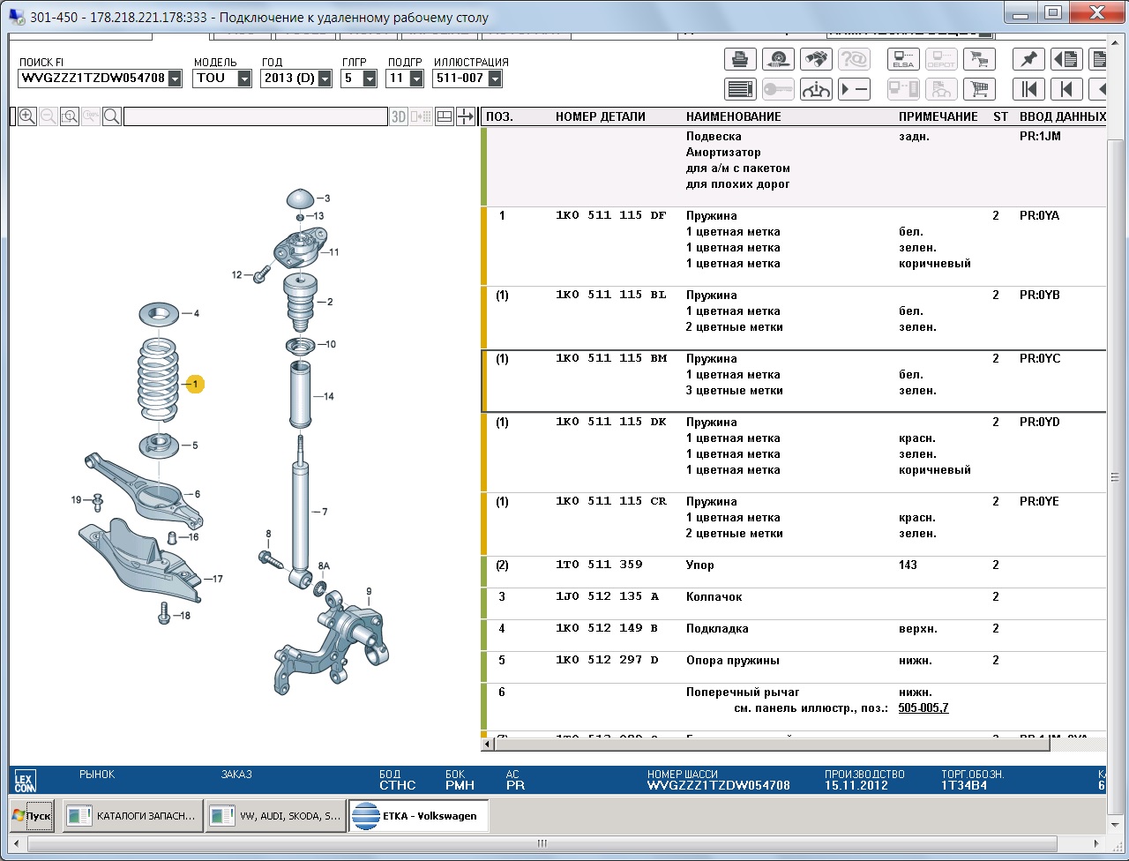Open the single shopping cart icon
This screenshot has height=861, width=1129.
coord(978,88)
